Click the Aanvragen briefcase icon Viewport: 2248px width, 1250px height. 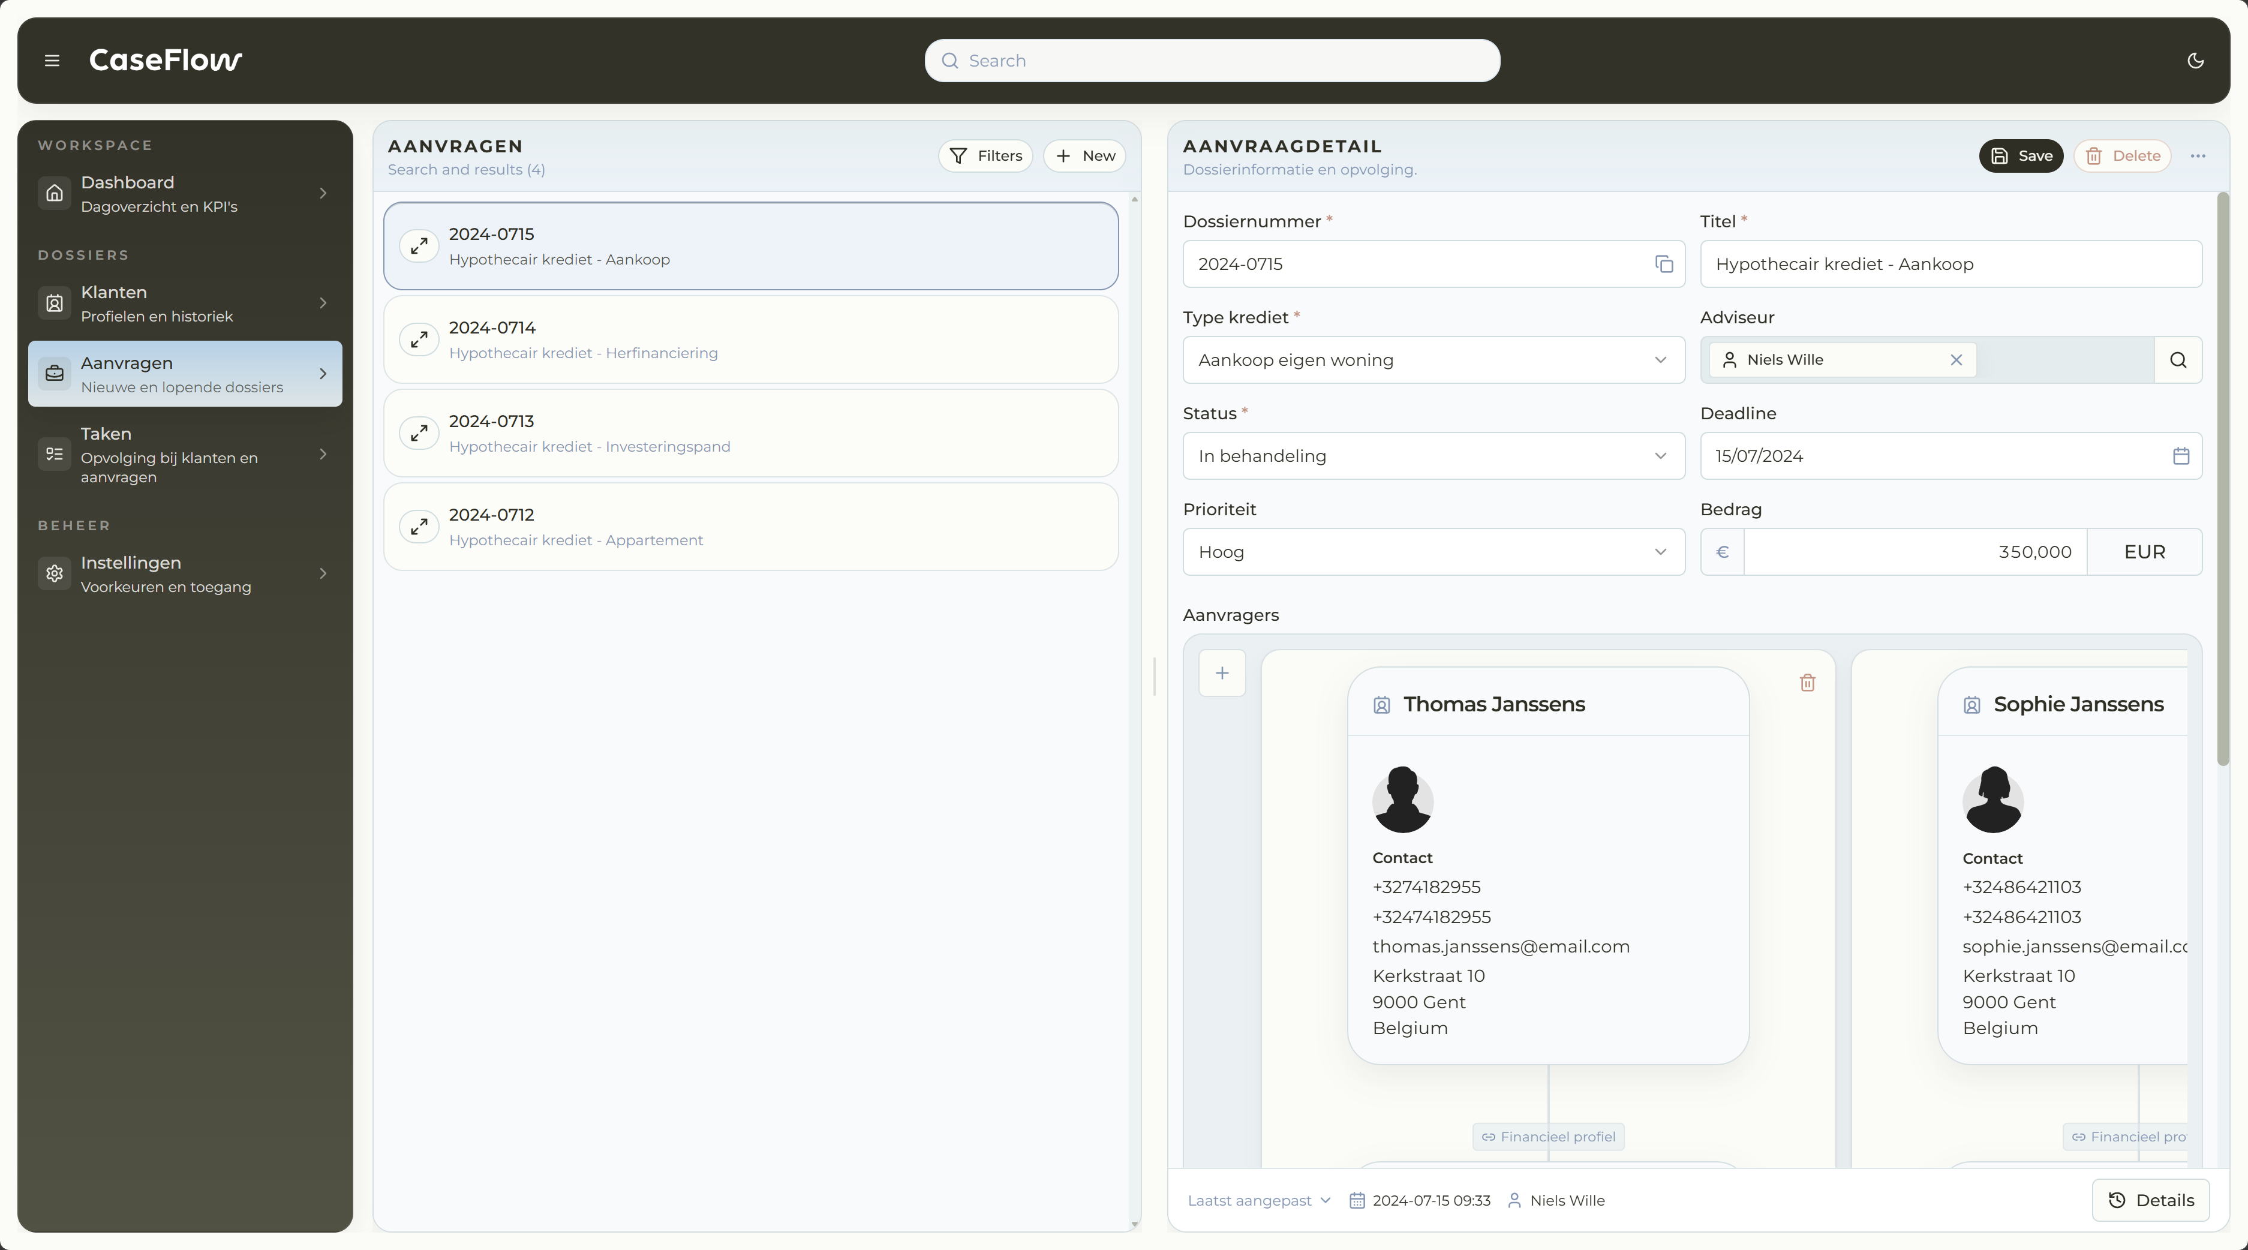tap(54, 374)
